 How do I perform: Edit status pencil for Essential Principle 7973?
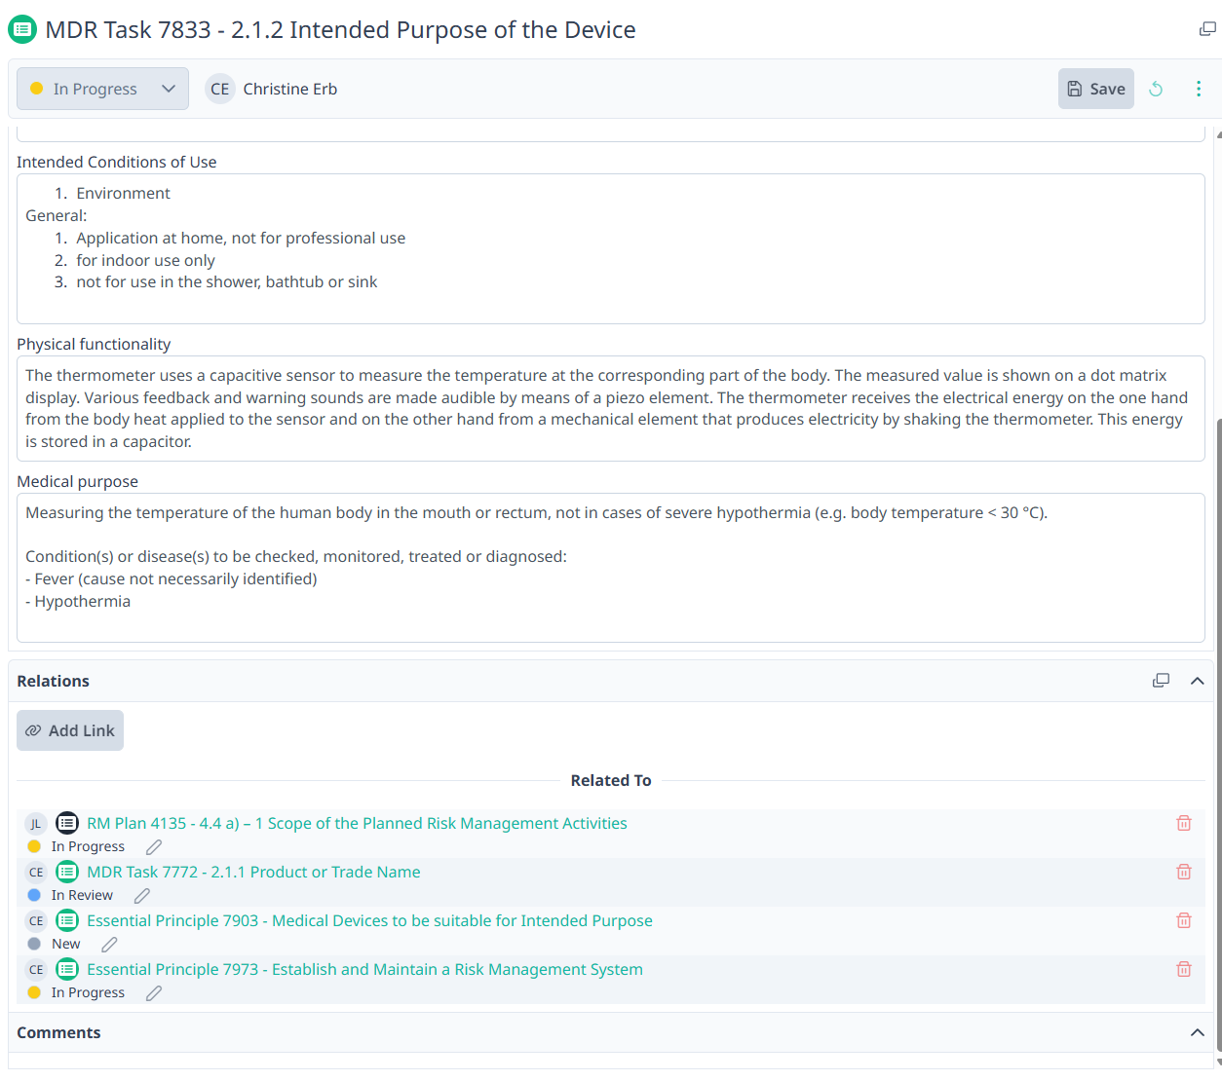click(x=154, y=993)
